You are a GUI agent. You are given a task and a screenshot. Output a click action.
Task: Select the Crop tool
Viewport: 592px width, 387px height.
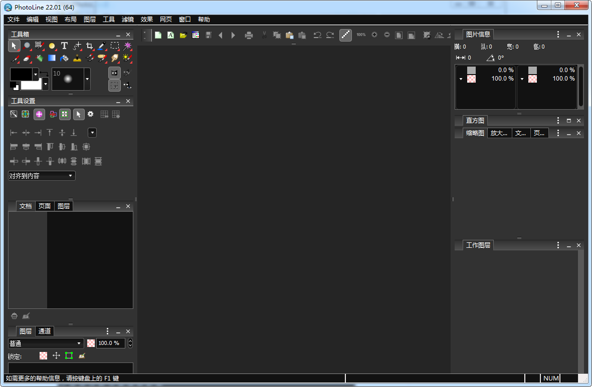(x=89, y=46)
